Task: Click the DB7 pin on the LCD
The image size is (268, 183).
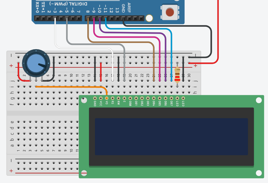Action: click(171, 98)
